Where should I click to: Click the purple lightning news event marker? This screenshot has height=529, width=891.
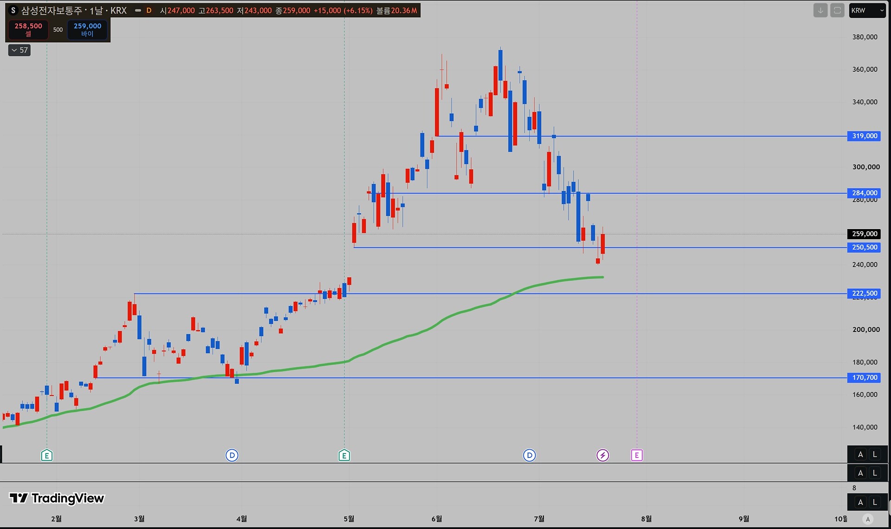pyautogui.click(x=603, y=455)
